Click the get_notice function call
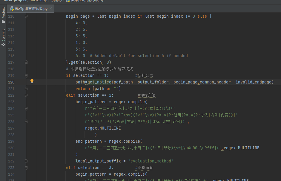 pyautogui.click(x=99, y=82)
